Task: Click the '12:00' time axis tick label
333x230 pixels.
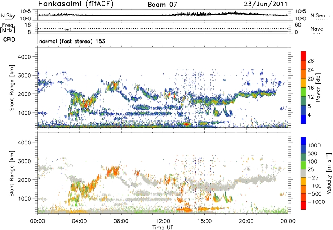Action: coord(163,221)
